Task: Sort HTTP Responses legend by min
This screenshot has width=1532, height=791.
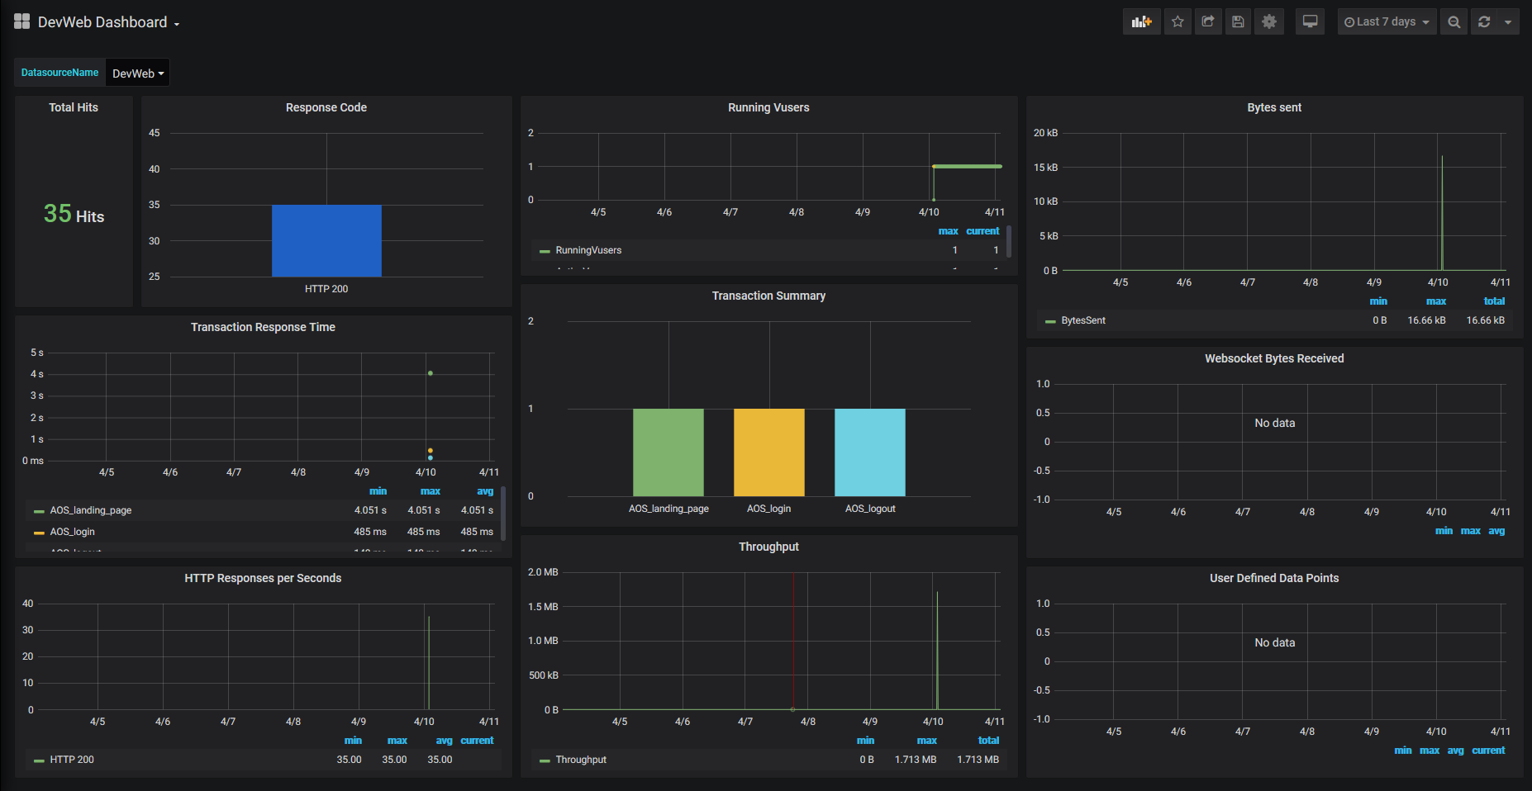Action: [x=353, y=741]
